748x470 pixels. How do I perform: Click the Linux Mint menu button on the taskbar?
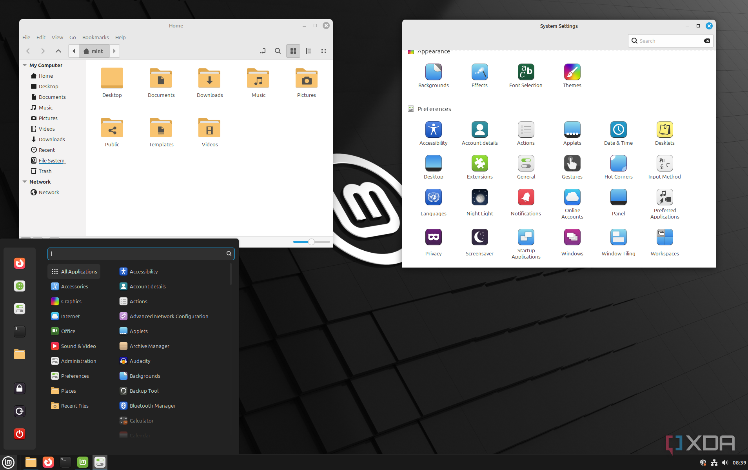pos(8,462)
